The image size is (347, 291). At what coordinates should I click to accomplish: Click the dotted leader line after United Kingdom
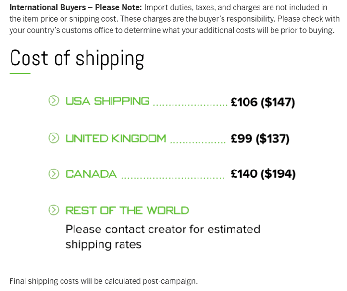pos(198,142)
